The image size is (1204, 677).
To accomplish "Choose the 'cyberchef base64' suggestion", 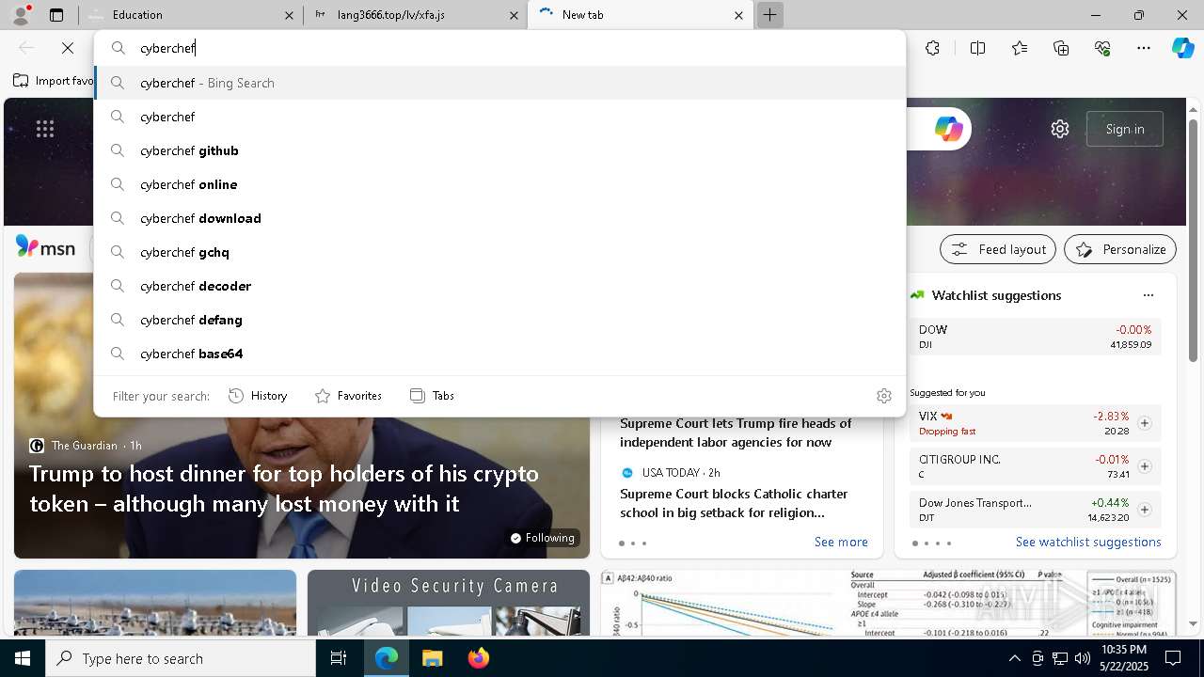I will (x=499, y=354).
